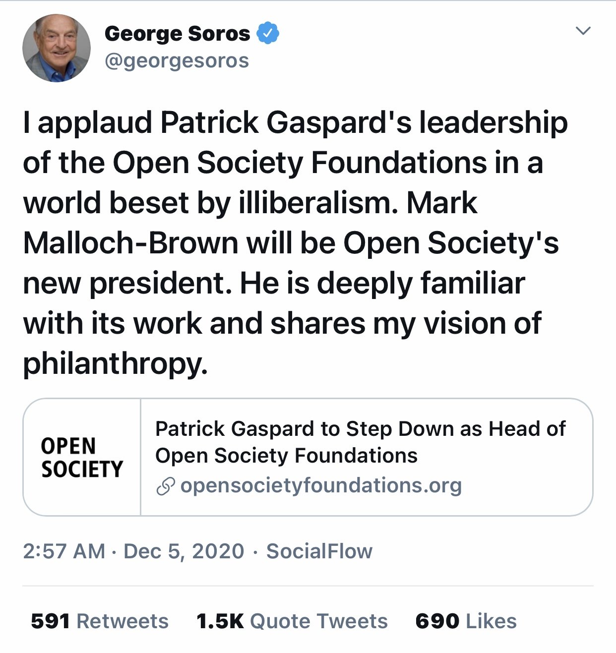Image resolution: width=616 pixels, height=653 pixels.
Task: View the 690 Likes list
Action: pos(466,621)
